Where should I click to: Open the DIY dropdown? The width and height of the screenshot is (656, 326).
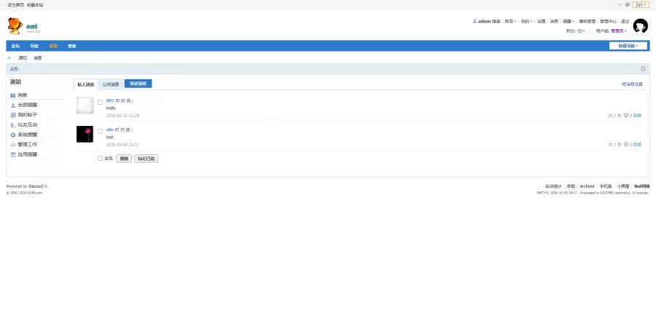click(641, 4)
